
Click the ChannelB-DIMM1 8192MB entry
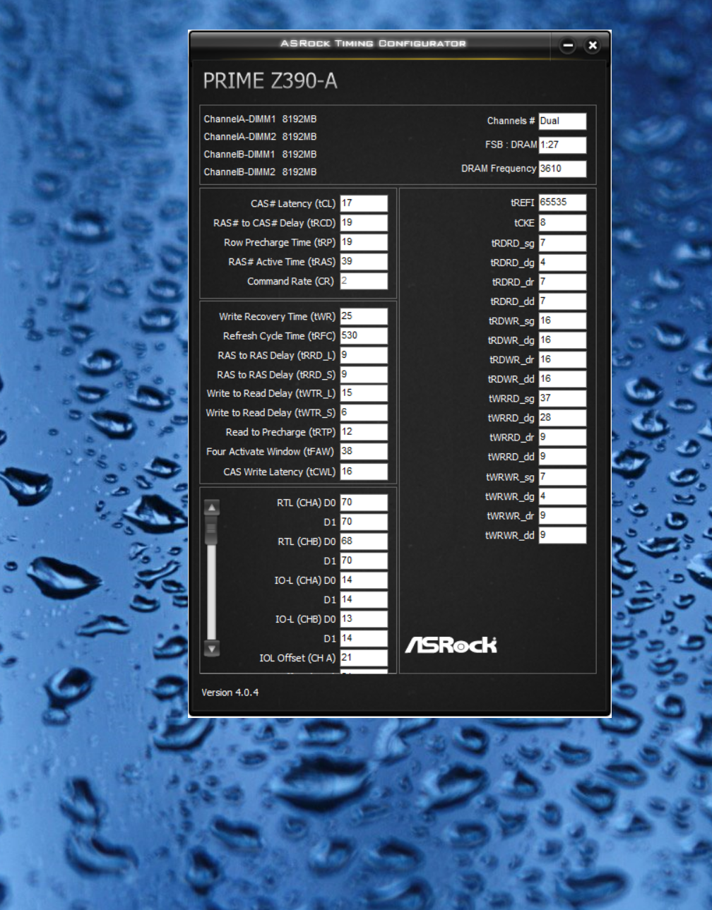[260, 155]
